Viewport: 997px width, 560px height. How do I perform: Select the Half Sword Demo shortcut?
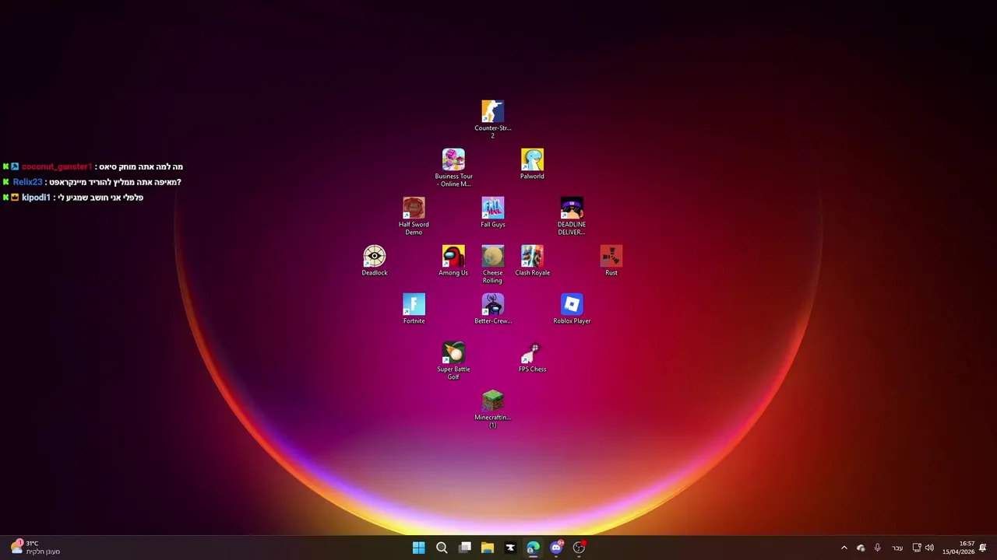(x=414, y=215)
